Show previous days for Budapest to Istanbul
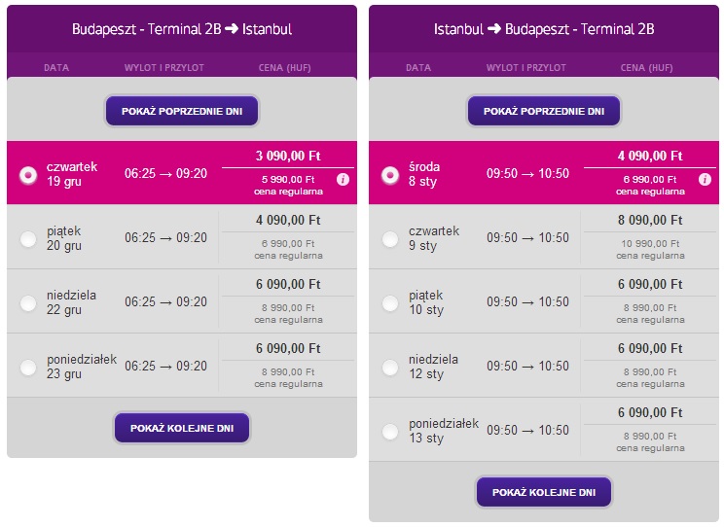 [x=182, y=111]
